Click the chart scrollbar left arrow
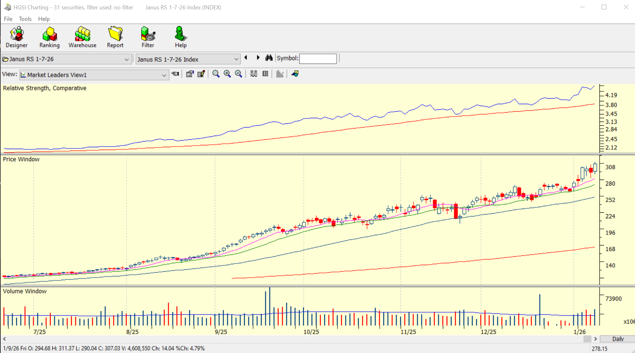 4,339
